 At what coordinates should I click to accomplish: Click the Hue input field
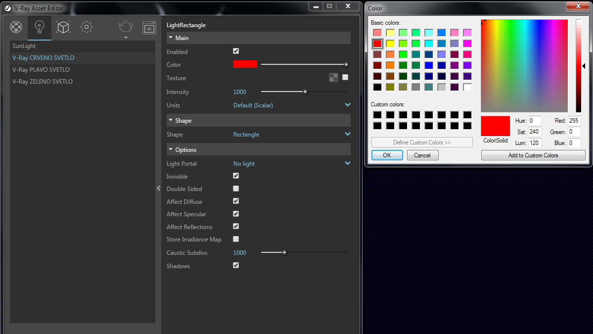pyautogui.click(x=535, y=121)
